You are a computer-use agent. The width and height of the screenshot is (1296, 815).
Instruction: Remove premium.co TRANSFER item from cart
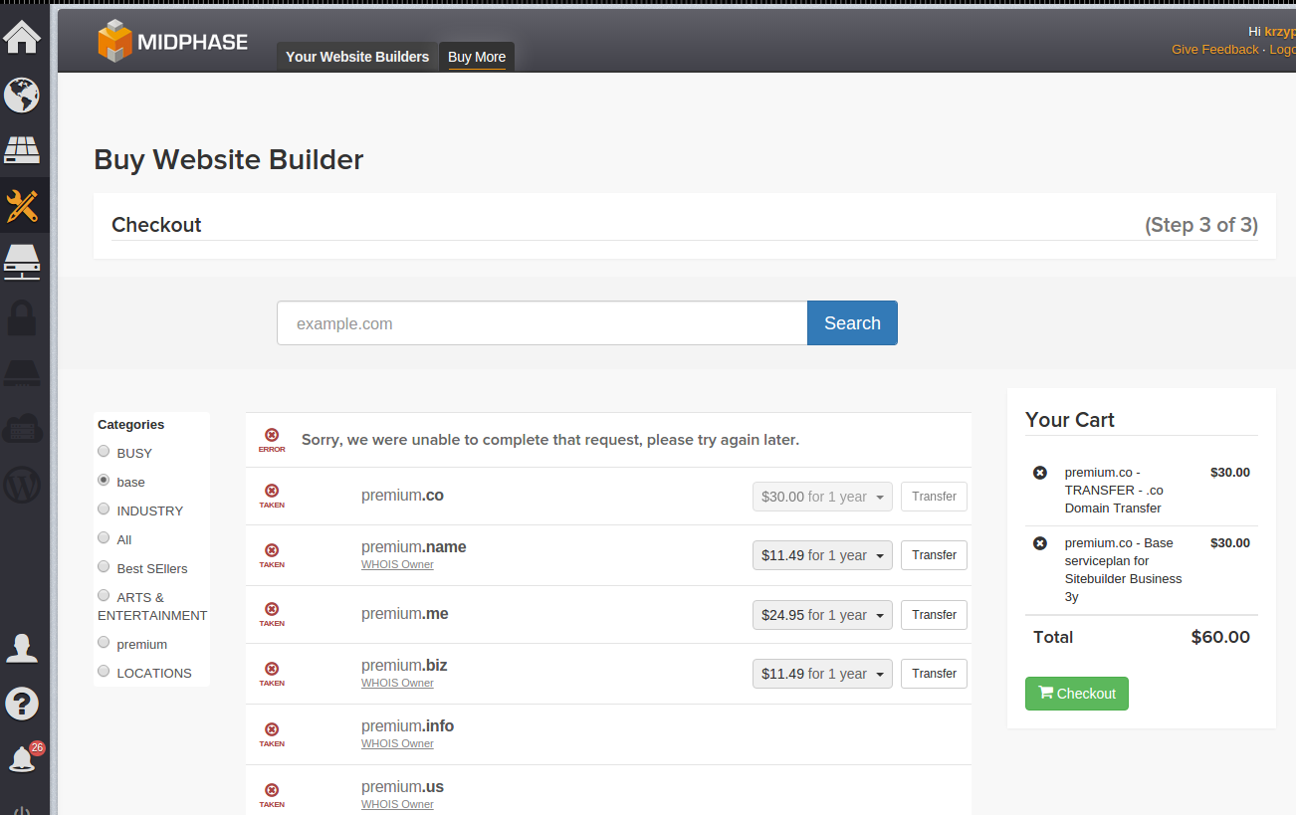coord(1040,473)
